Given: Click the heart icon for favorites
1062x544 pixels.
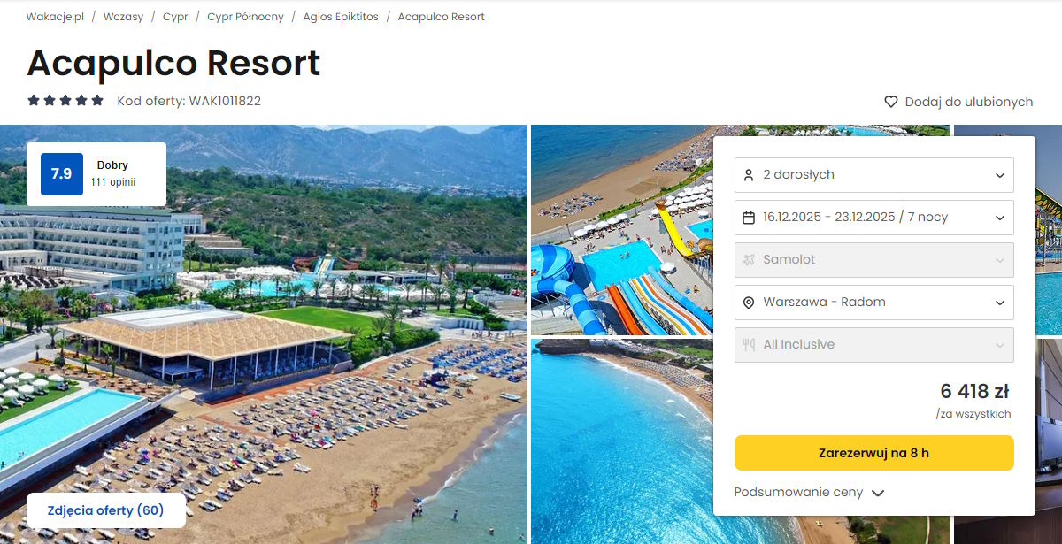Looking at the screenshot, I should (891, 102).
